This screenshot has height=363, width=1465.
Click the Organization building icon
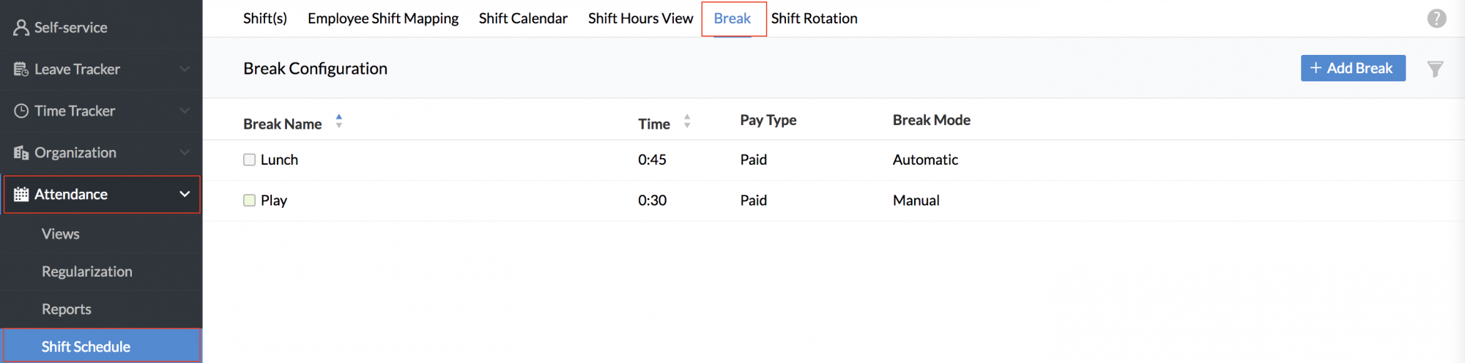click(x=21, y=153)
